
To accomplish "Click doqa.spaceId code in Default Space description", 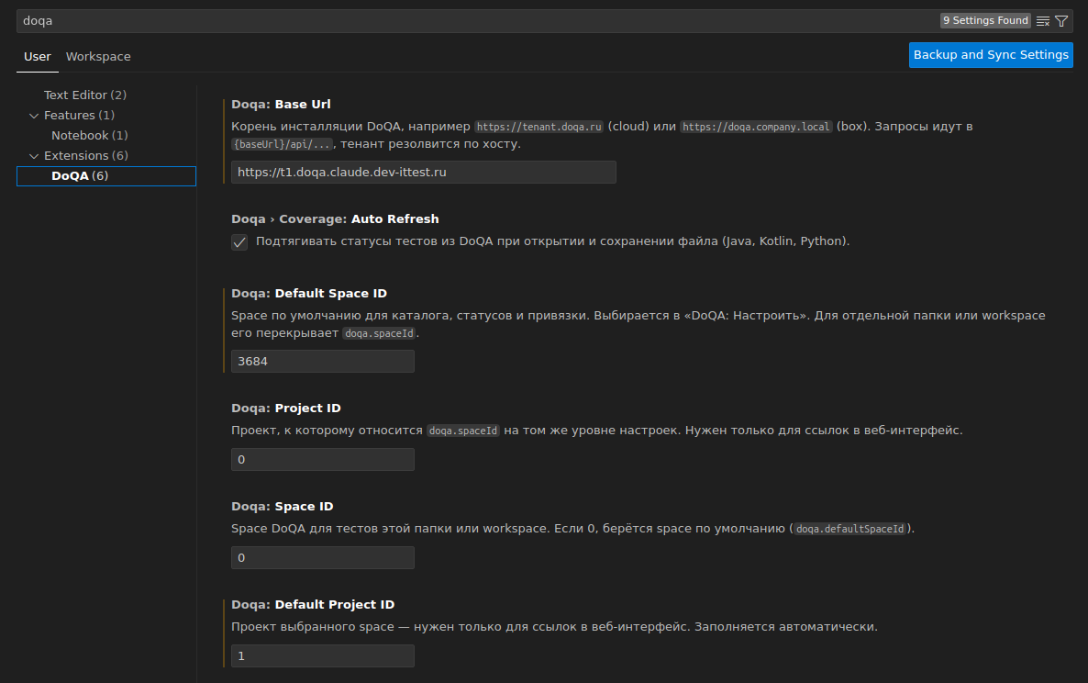I will (380, 334).
